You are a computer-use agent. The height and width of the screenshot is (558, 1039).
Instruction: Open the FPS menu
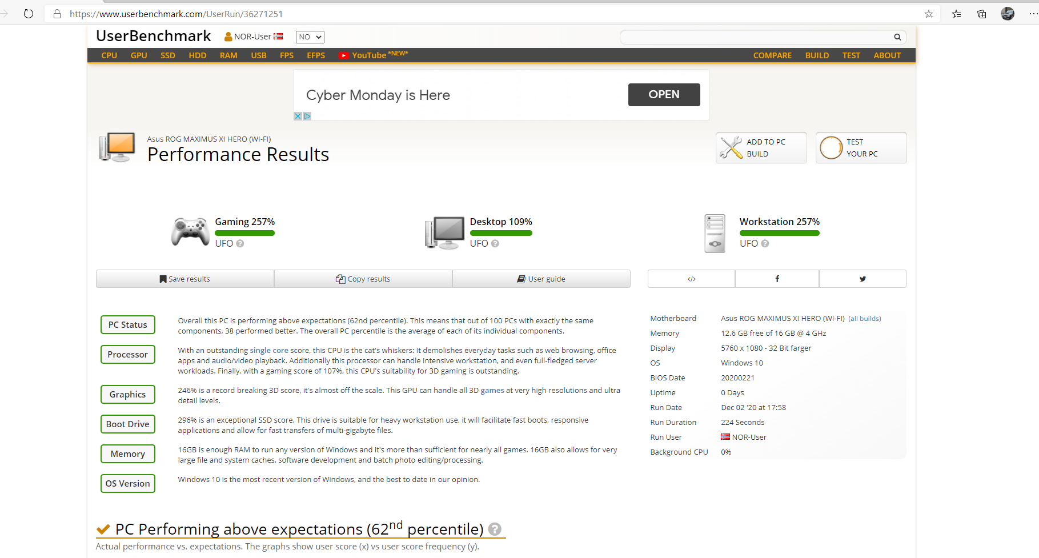[287, 55]
